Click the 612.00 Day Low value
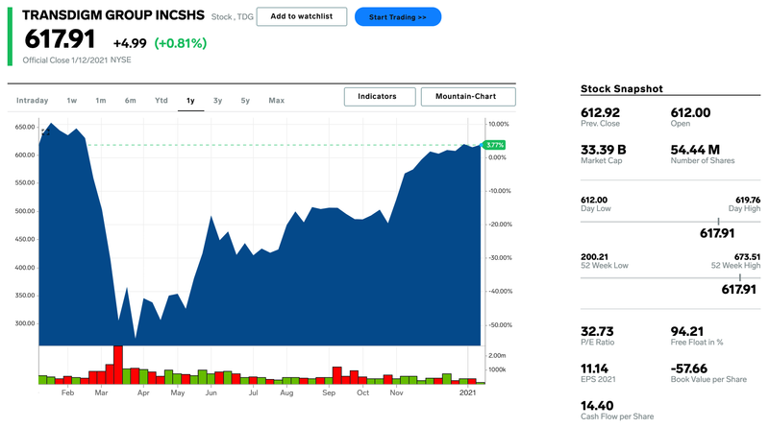 594,200
